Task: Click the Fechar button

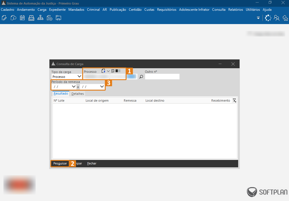Action: click(92, 164)
